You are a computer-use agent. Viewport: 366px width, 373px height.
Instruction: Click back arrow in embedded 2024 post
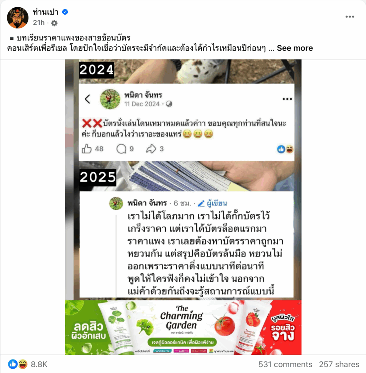pyautogui.click(x=87, y=99)
